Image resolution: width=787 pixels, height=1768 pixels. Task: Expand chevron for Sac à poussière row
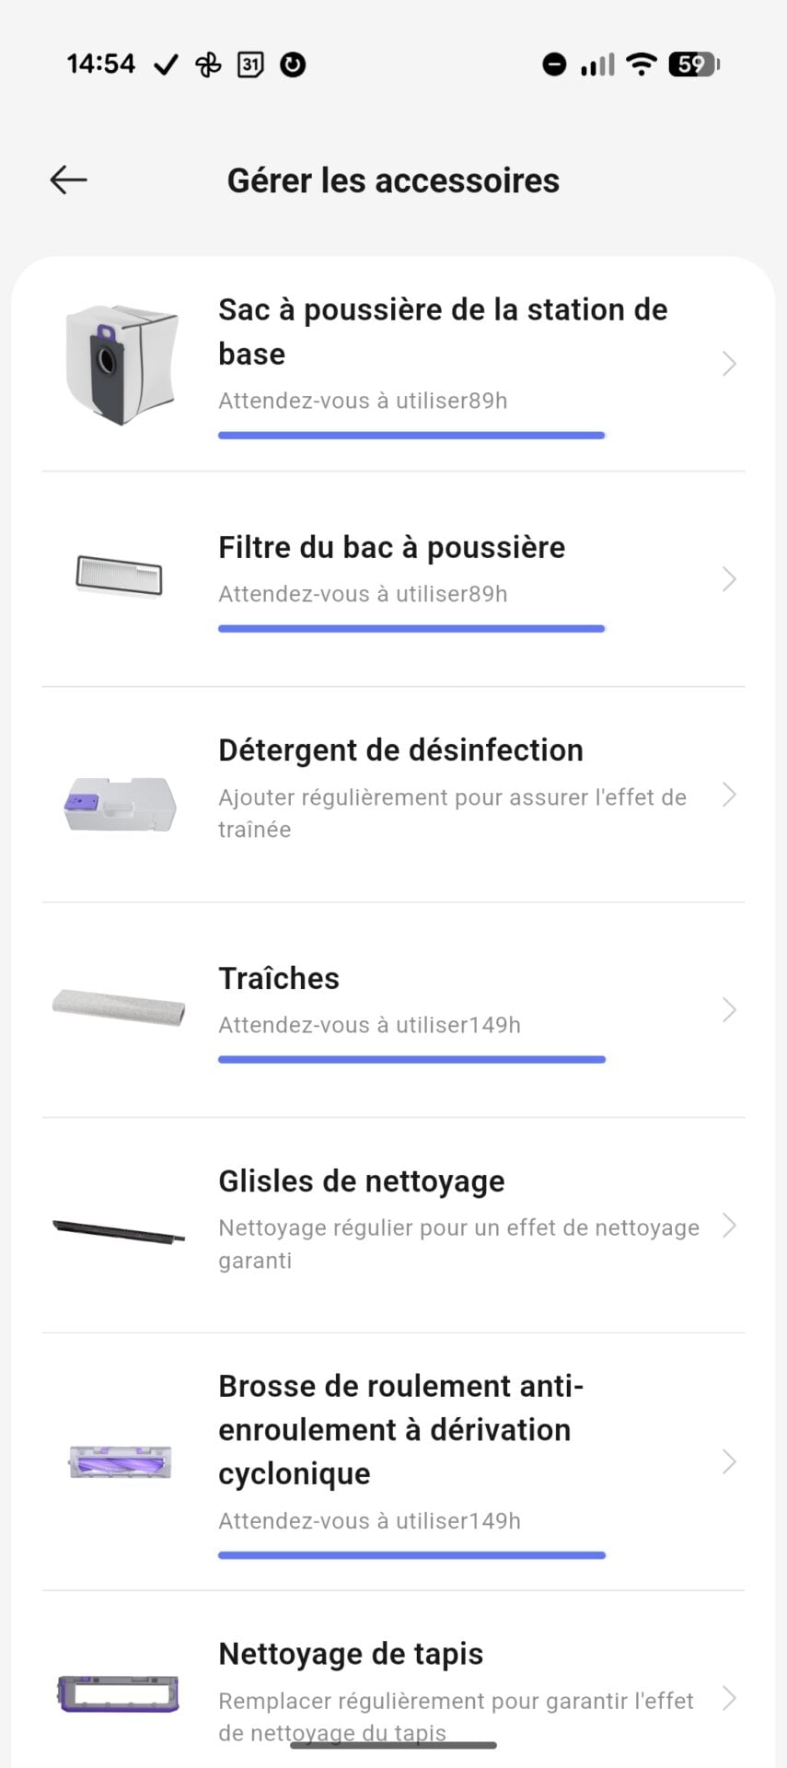tap(729, 364)
